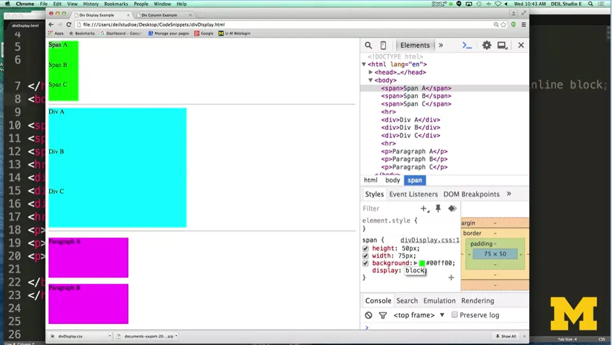The height and width of the screenshot is (345, 612).
Task: Click the new style rule plus icon
Action: click(x=424, y=209)
